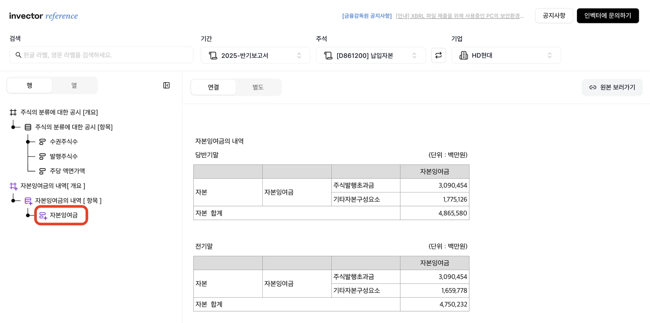Open the 원본 보러가기 link
The width and height of the screenshot is (650, 323).
tap(612, 87)
